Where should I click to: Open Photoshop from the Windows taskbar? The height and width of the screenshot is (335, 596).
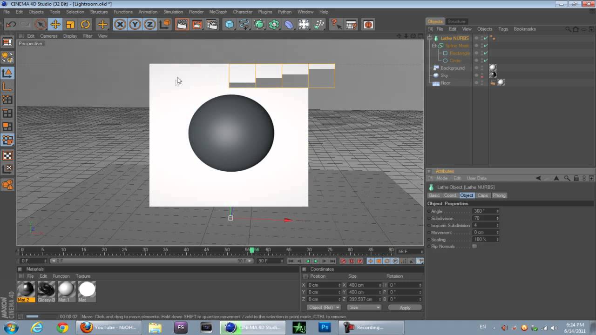click(325, 327)
